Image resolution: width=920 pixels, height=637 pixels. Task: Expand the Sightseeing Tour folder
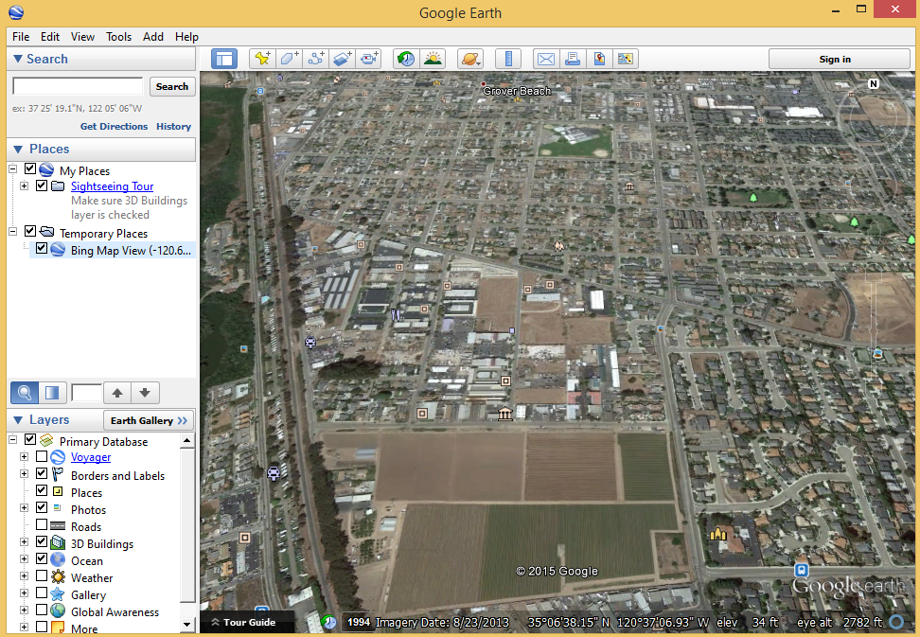(24, 186)
